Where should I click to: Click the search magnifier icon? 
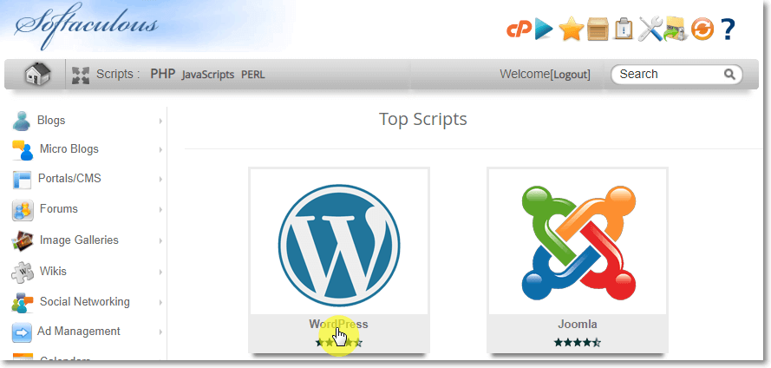pos(729,75)
